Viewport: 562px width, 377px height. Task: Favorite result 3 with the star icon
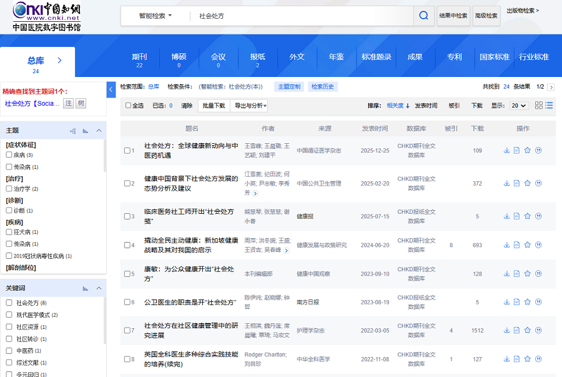pyautogui.click(x=527, y=216)
